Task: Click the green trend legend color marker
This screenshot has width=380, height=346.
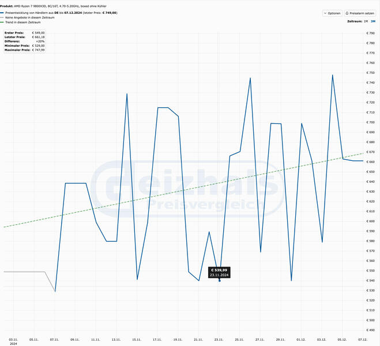Action: pyautogui.click(x=2, y=22)
